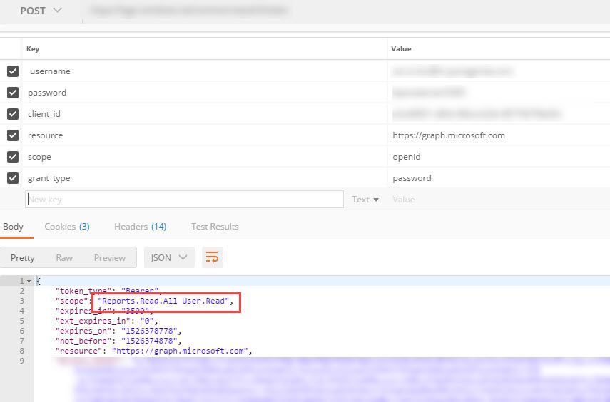Click the blurred request URL field
The width and height of the screenshot is (610, 402).
click(x=190, y=11)
